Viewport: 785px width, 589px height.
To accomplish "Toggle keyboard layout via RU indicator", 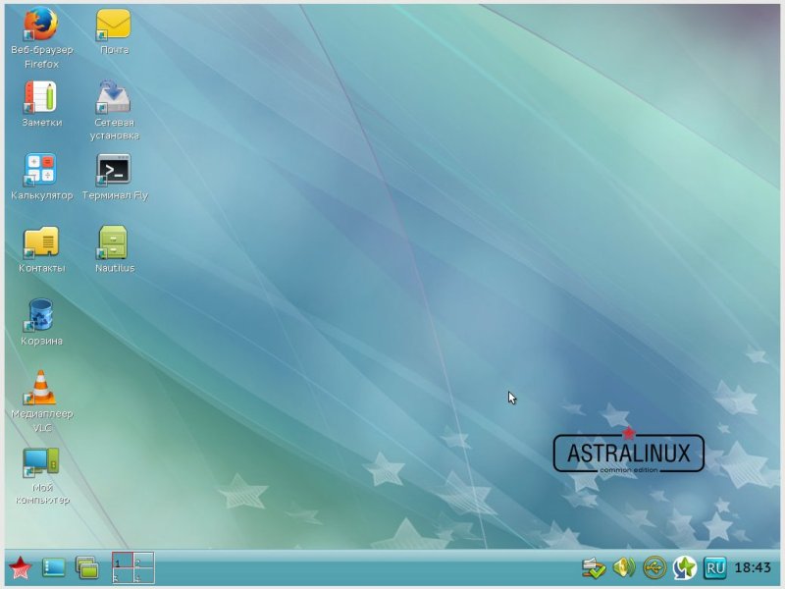I will (x=712, y=567).
